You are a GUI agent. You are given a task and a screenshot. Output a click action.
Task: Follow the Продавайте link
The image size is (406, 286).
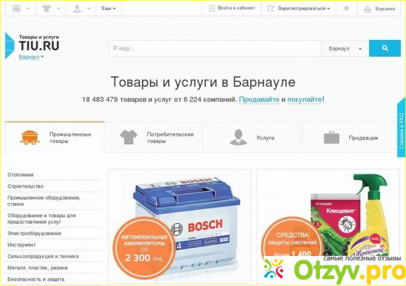[x=259, y=99]
